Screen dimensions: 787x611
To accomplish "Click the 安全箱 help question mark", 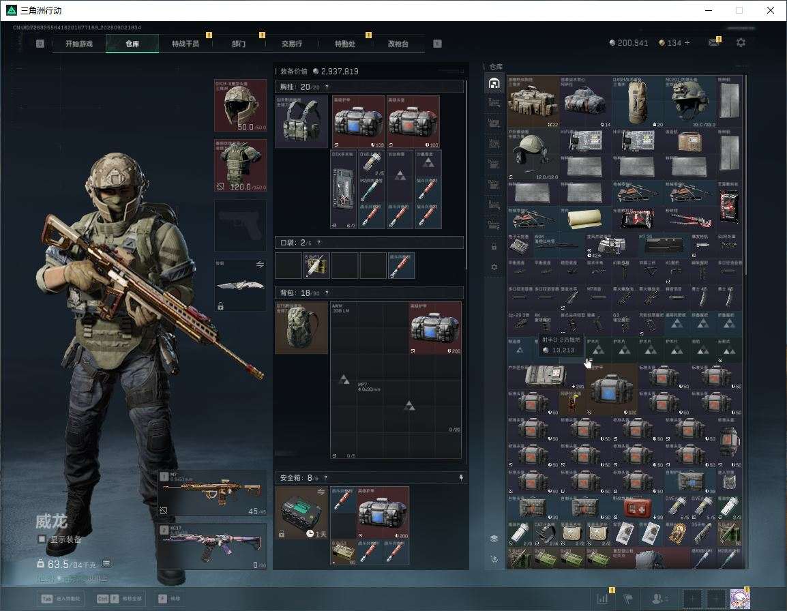I will point(325,478).
